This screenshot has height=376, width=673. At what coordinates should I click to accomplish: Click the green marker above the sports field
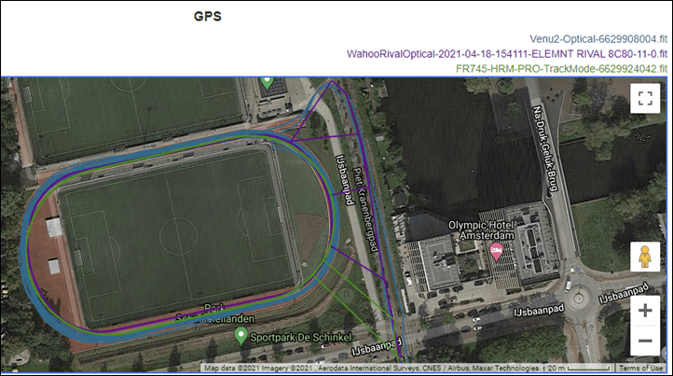(267, 82)
